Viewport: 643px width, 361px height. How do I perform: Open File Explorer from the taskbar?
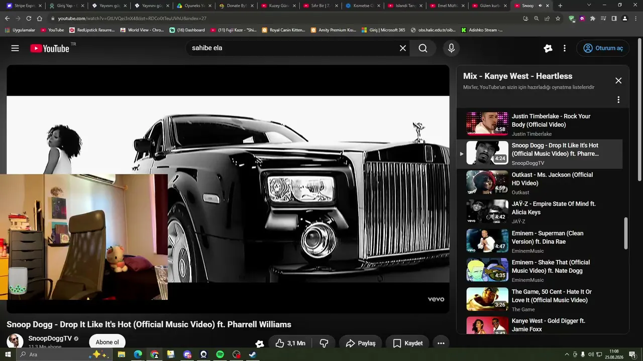coord(122,354)
